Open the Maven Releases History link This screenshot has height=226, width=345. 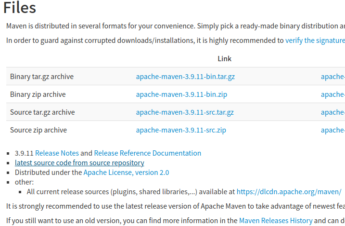(x=276, y=221)
